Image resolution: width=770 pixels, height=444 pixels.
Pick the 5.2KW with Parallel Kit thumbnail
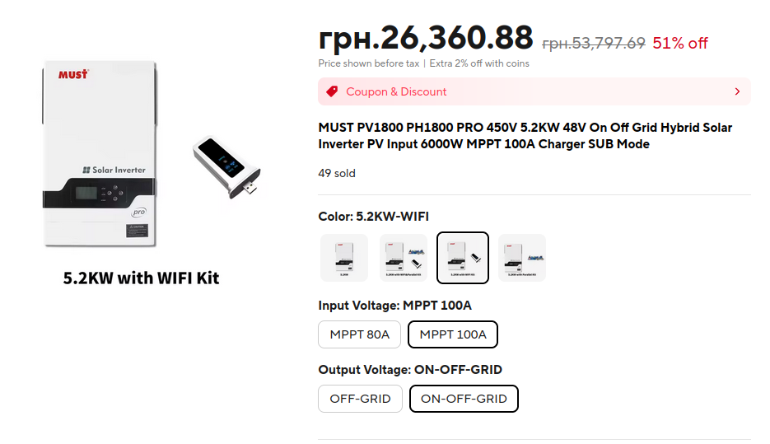click(522, 258)
